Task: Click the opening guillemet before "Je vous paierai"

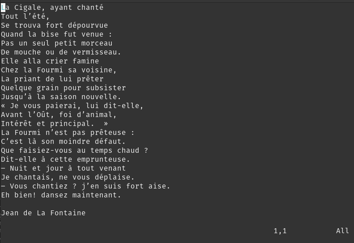Action: pyautogui.click(x=3, y=106)
